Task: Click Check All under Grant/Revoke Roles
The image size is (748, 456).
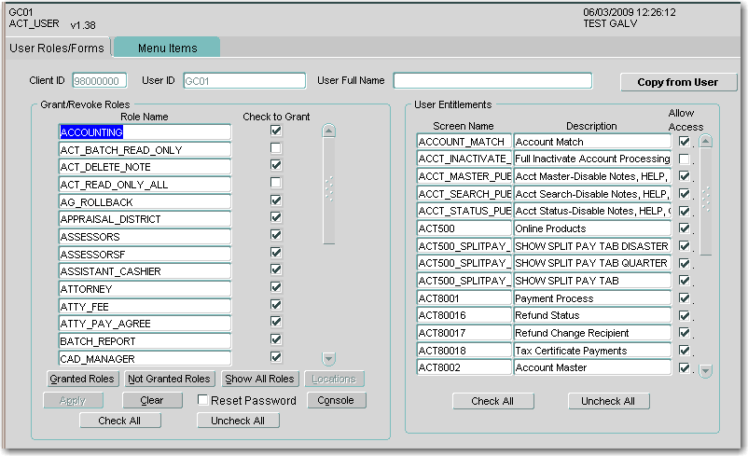Action: (x=119, y=421)
